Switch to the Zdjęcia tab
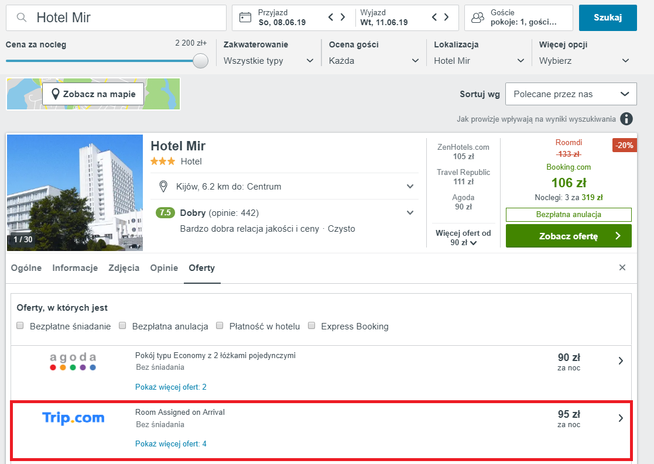The height and width of the screenshot is (464, 654). 124,267
